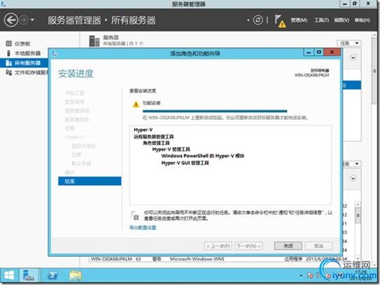Viewport: 380px width, 285px height.
Task: Maximize the 添加角色和功能向导 window
Action: [319, 52]
